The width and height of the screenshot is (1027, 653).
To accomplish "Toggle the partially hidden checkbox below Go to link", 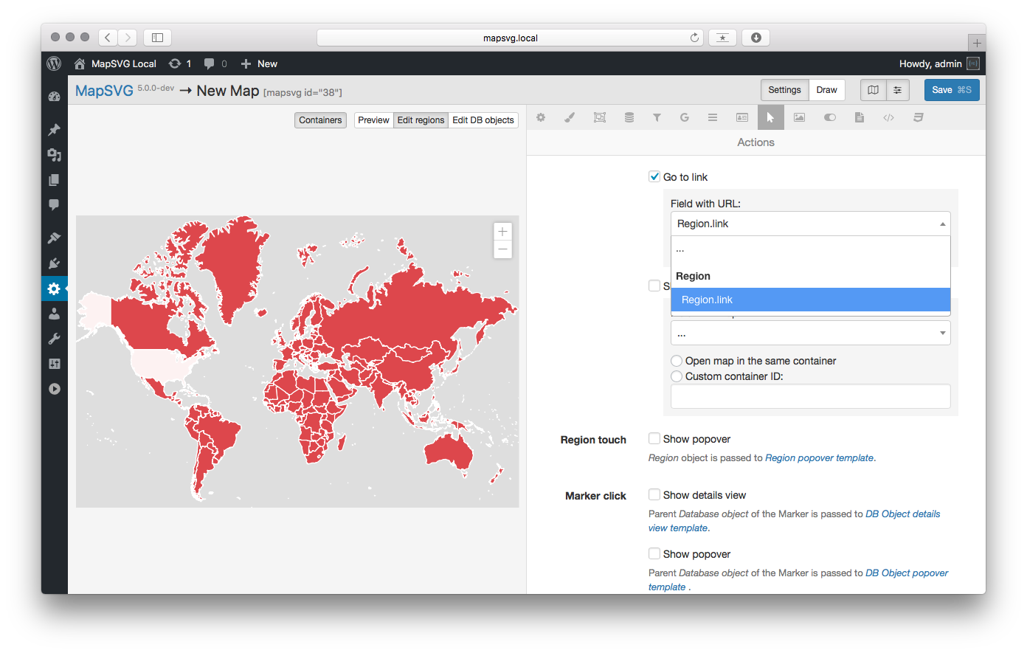I will tap(654, 286).
